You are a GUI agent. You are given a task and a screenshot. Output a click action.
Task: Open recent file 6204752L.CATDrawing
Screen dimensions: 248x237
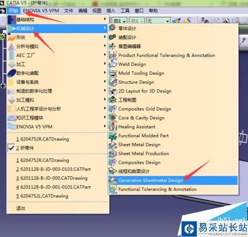(57, 196)
